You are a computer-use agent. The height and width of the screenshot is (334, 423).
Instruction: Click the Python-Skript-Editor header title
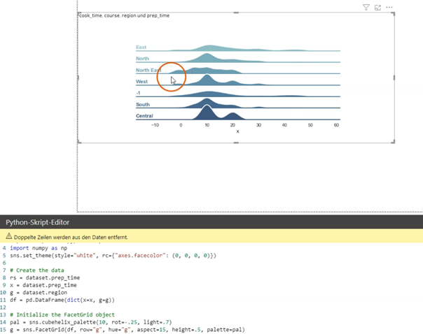38,222
